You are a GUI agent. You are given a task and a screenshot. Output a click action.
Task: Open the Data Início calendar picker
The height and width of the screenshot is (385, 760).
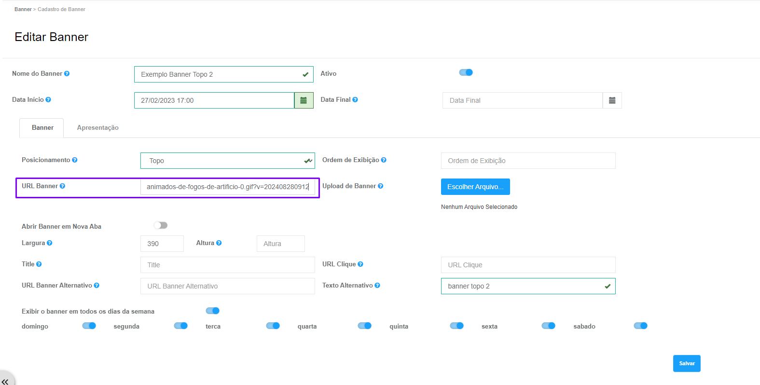coord(304,100)
